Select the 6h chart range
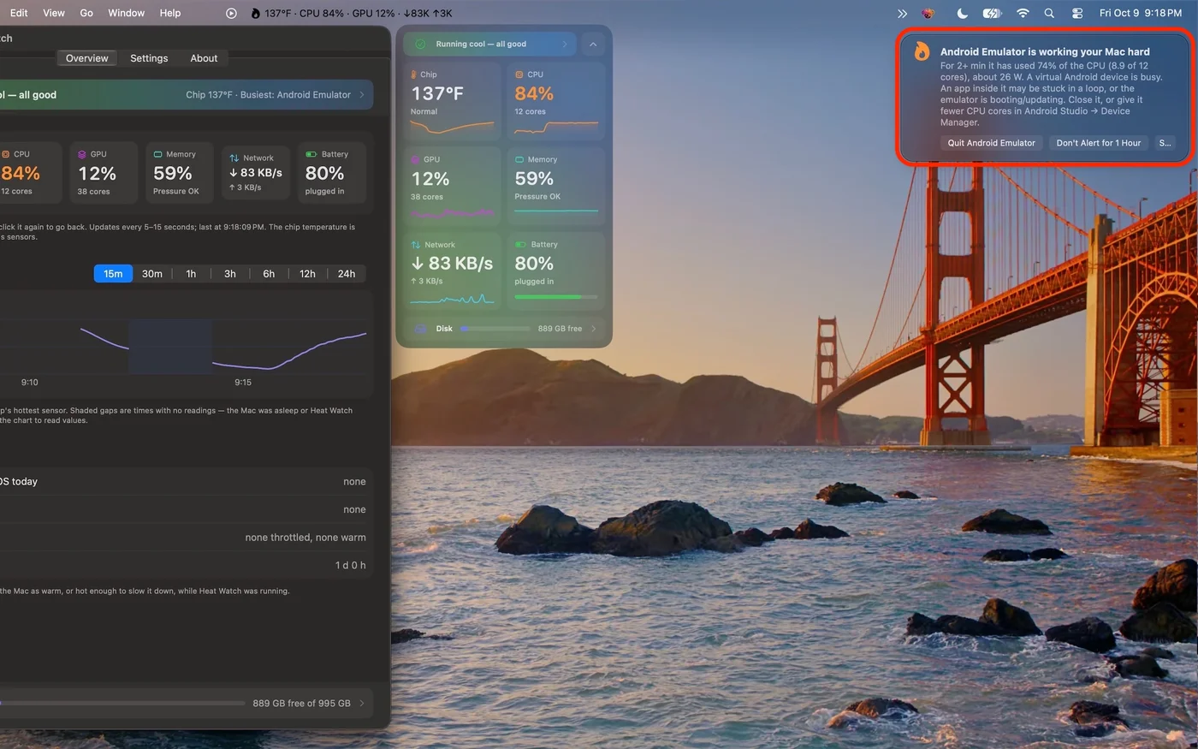The height and width of the screenshot is (749, 1198). (269, 274)
